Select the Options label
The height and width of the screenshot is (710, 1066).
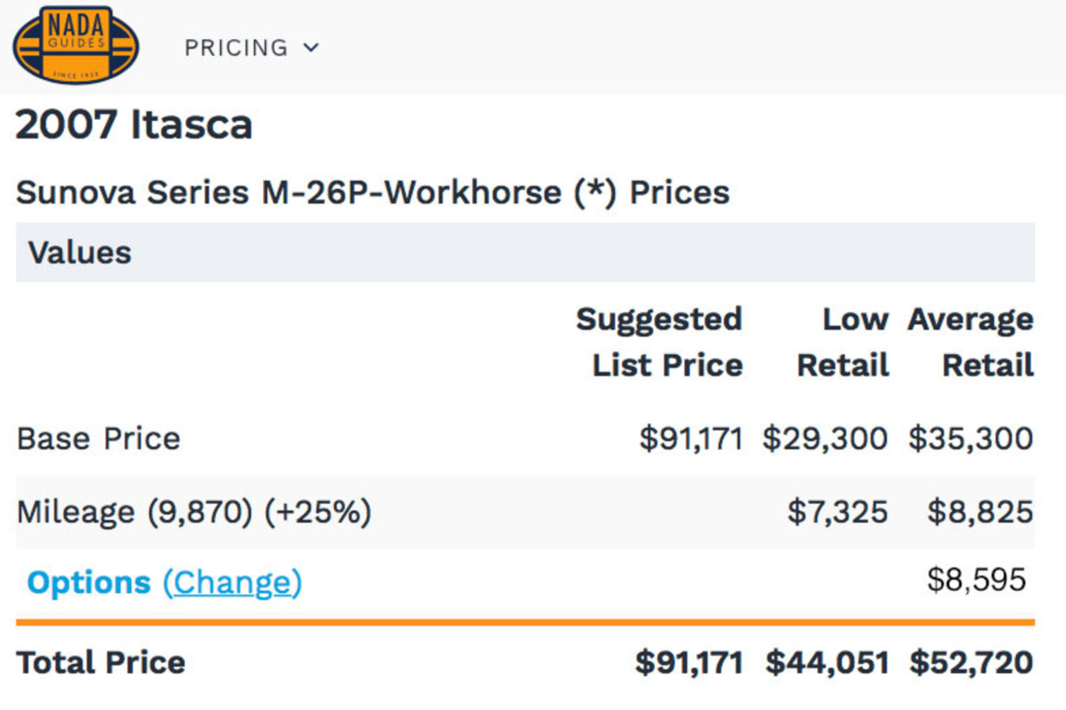pyautogui.click(x=89, y=582)
